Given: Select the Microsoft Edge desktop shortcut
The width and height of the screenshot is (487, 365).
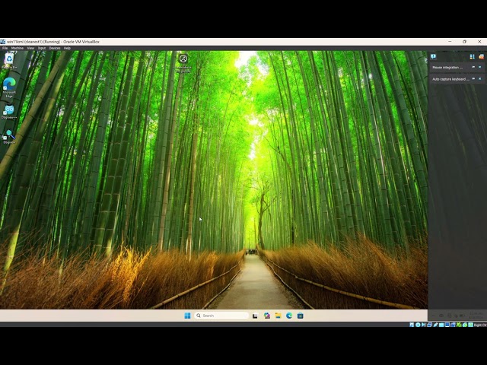Looking at the screenshot, I should coord(9,88).
